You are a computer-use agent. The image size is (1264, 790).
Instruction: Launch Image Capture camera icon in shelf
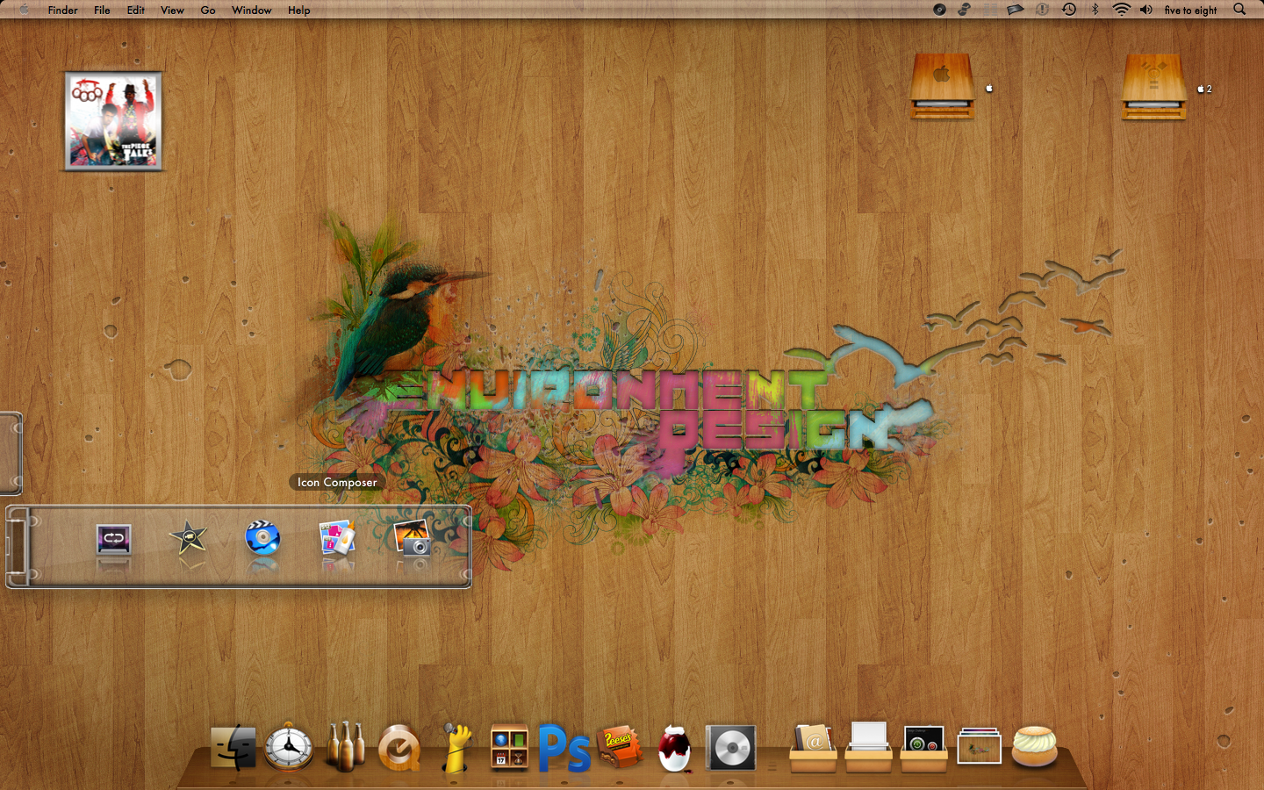(412, 538)
